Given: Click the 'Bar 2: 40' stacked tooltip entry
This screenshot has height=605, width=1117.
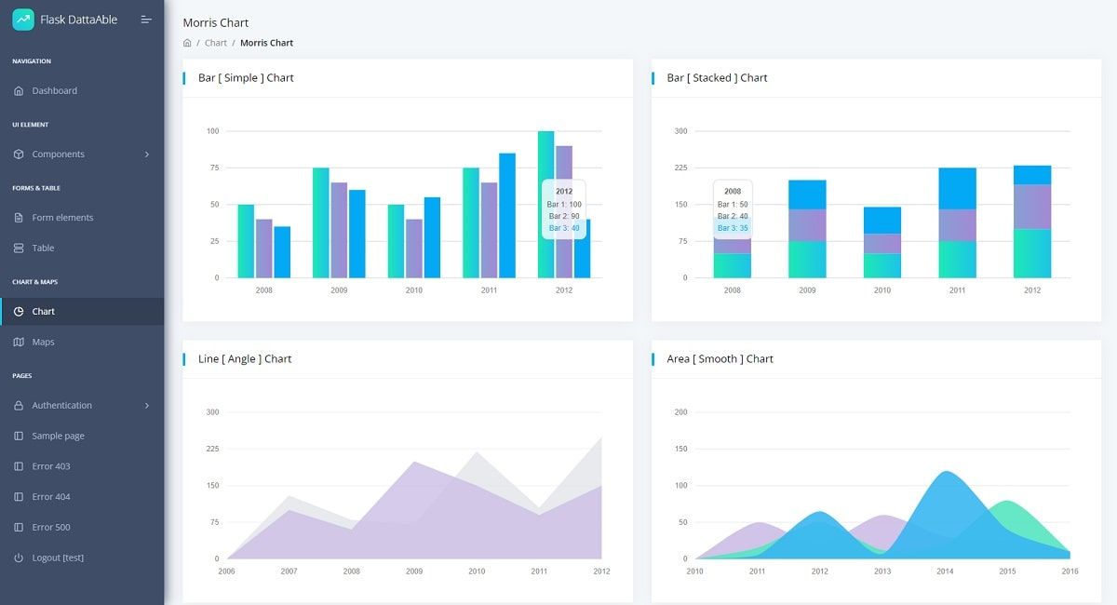Looking at the screenshot, I should (x=733, y=217).
